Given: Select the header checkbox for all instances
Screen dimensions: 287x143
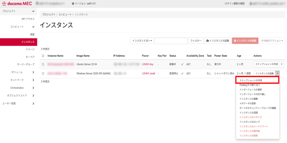Looking at the screenshot, I should (43, 56).
